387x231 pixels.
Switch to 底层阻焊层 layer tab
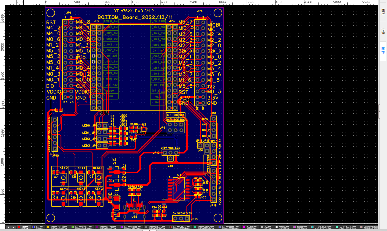130,227
